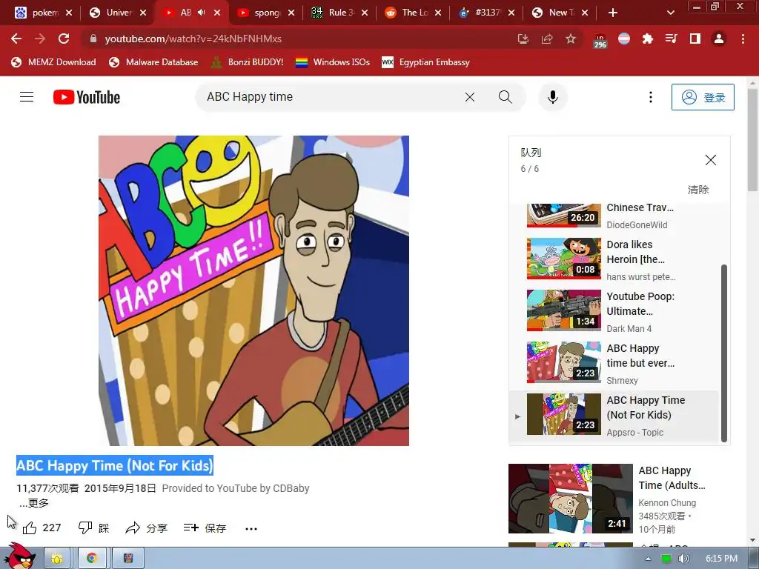
Task: Open the Egyptian Embassy bookmark
Action: coord(426,62)
